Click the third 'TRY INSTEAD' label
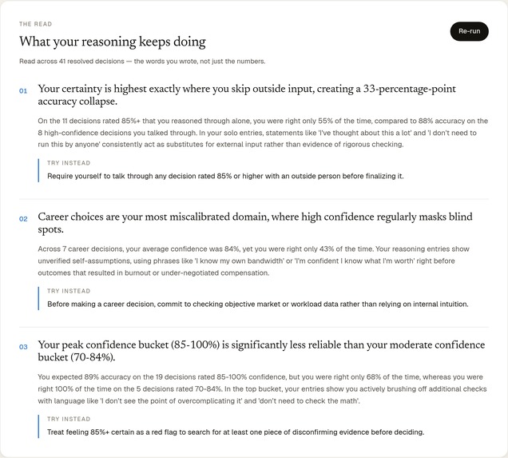Image resolution: width=508 pixels, height=458 pixels. [x=69, y=419]
